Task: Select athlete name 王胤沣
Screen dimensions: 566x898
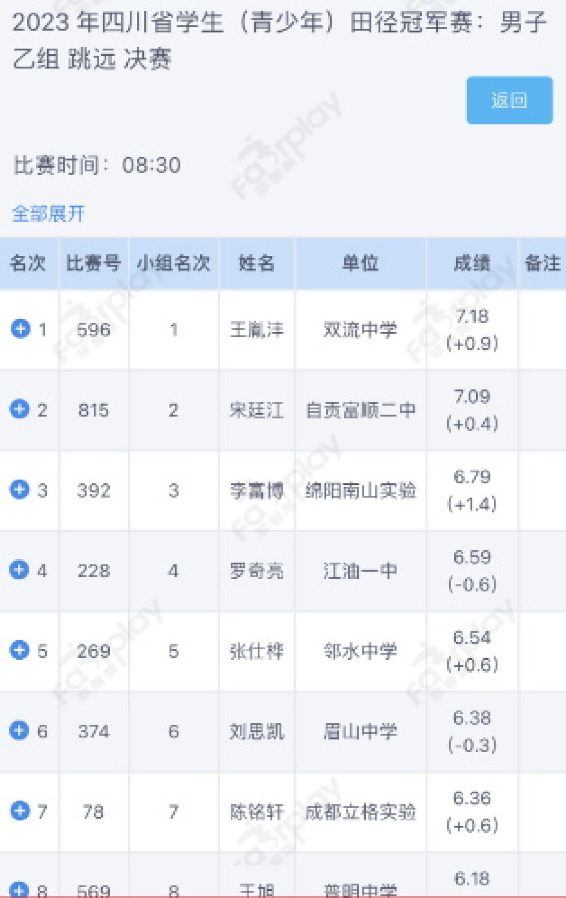Action: [x=256, y=330]
